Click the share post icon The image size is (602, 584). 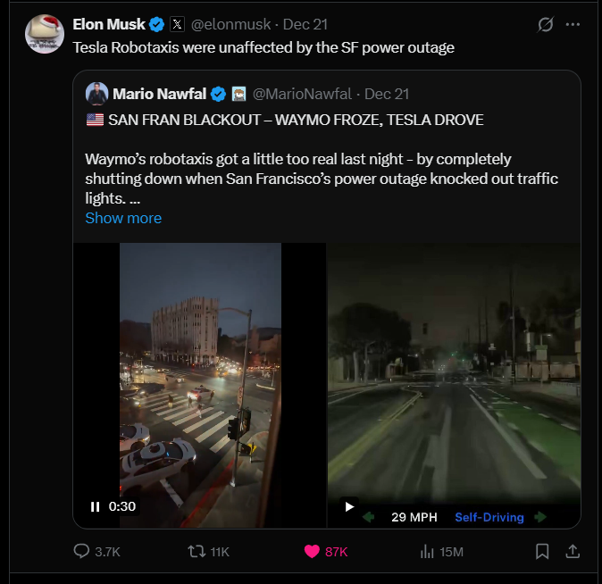(573, 552)
